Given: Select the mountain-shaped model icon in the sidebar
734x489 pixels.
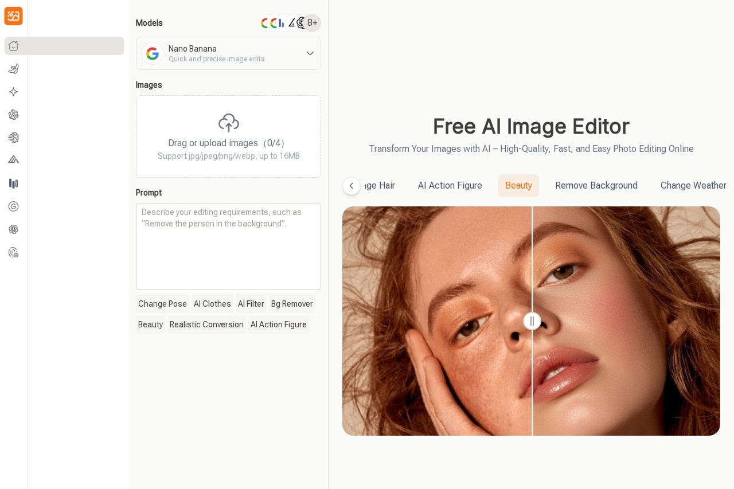Looking at the screenshot, I should (x=13, y=159).
